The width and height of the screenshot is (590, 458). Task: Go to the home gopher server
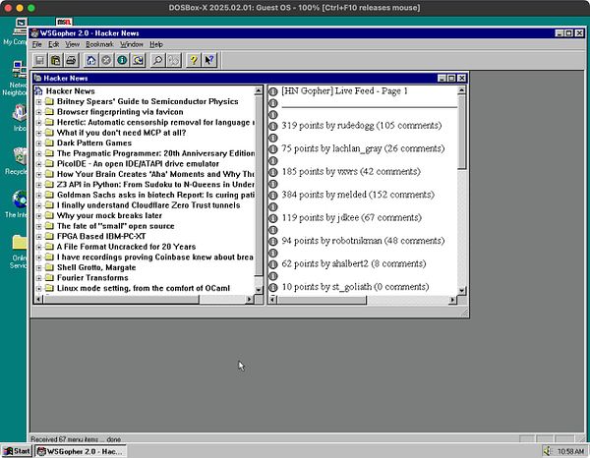[x=91, y=60]
